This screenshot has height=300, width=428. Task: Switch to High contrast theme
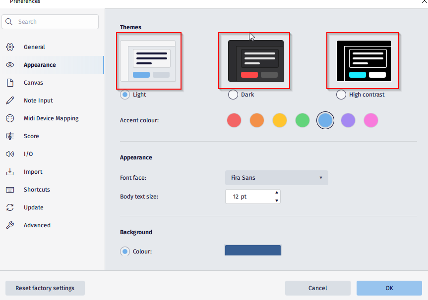click(x=341, y=94)
